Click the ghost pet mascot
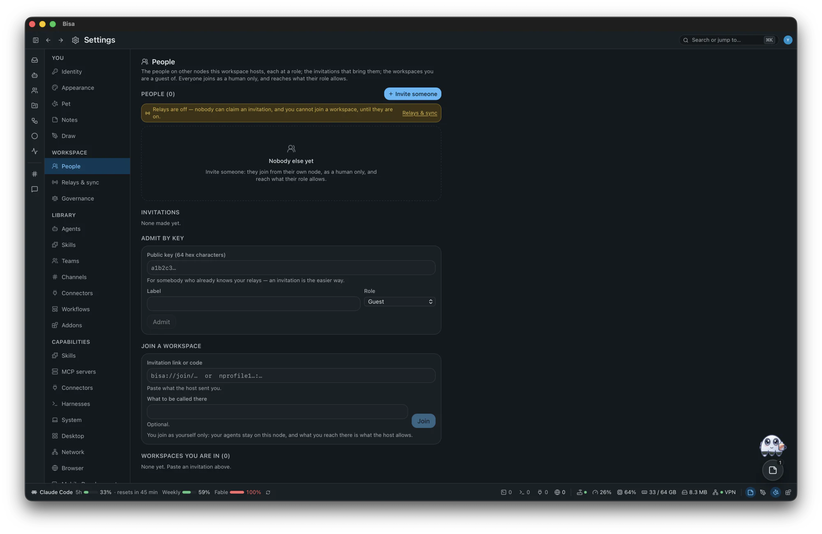The width and height of the screenshot is (822, 534). [x=772, y=446]
